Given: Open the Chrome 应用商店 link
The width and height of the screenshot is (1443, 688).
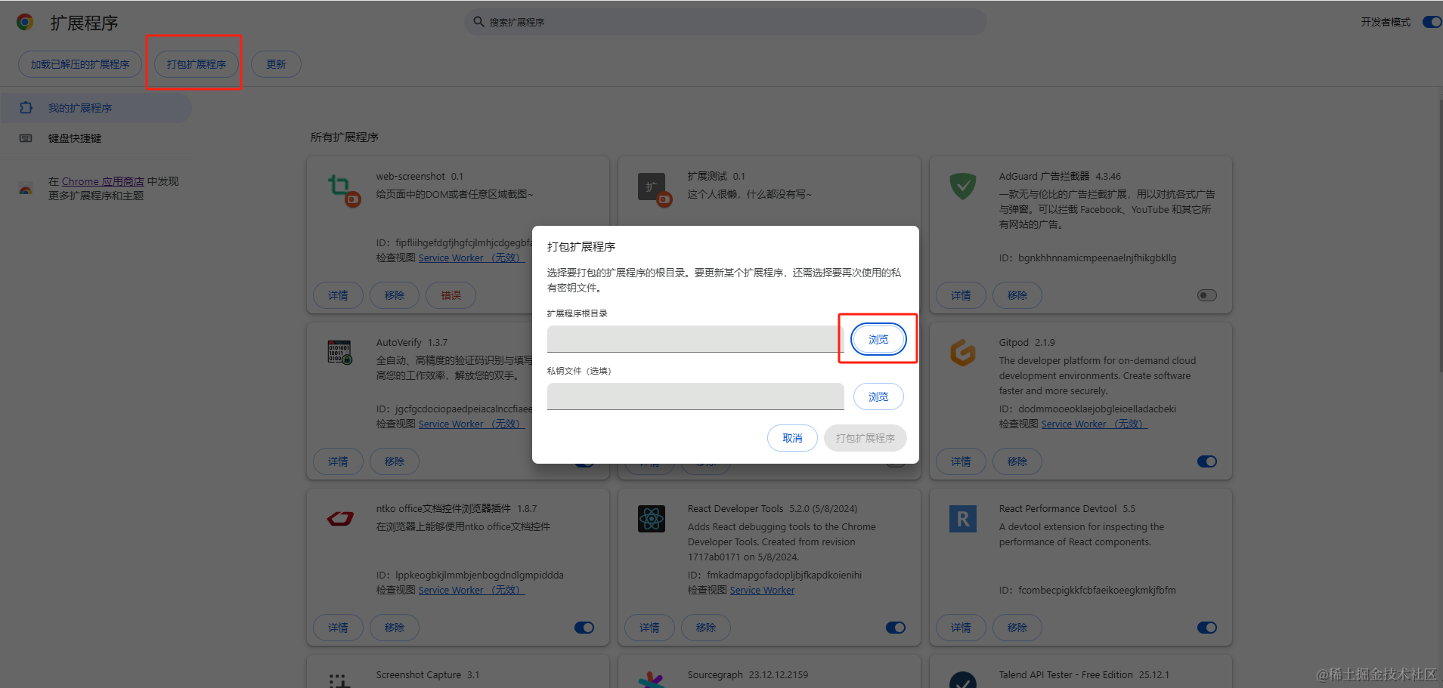Looking at the screenshot, I should pos(103,181).
